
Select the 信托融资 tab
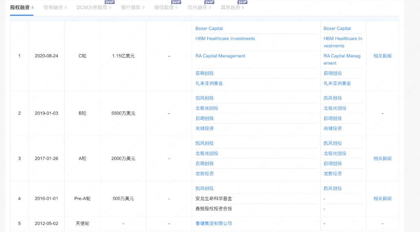[197, 8]
